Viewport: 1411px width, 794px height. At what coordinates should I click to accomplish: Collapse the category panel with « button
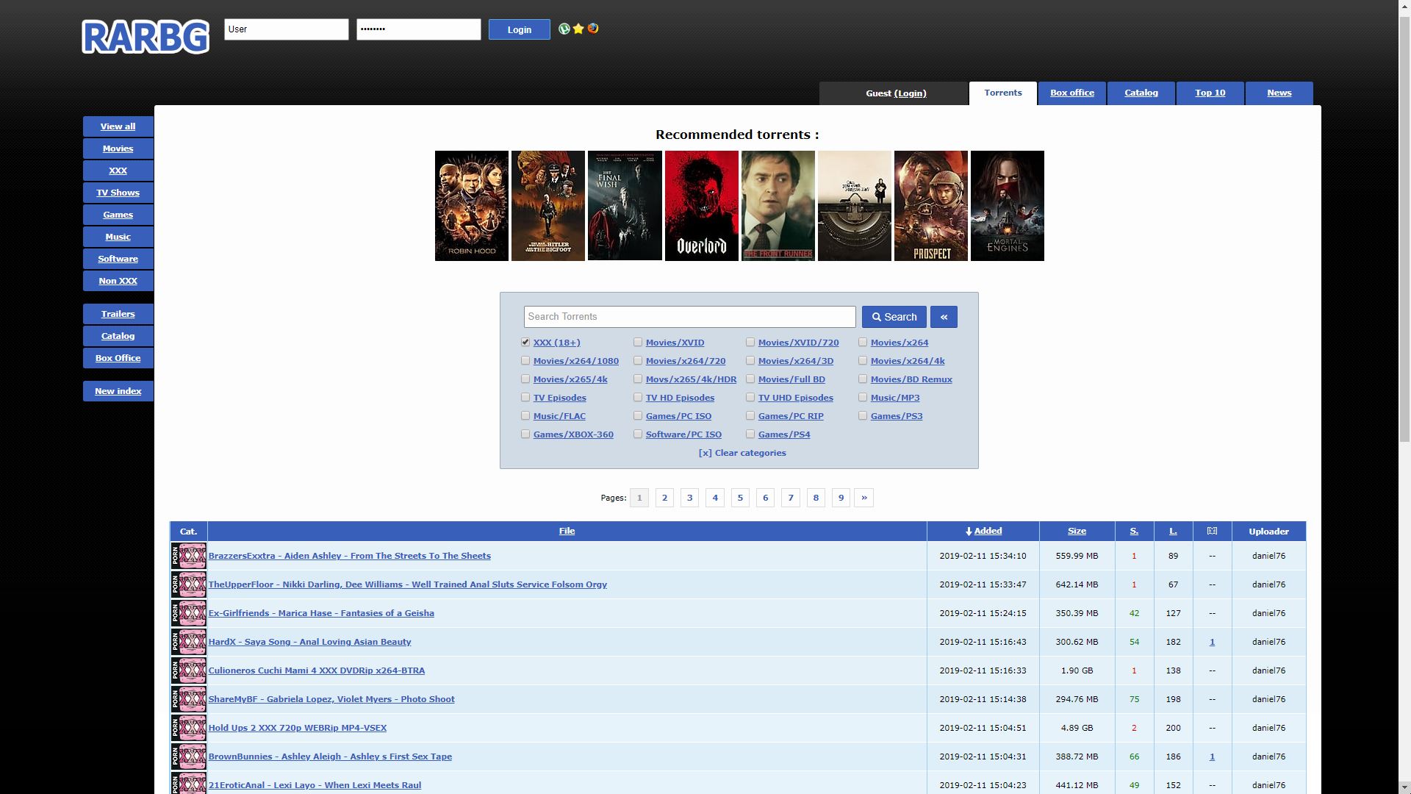tap(944, 317)
